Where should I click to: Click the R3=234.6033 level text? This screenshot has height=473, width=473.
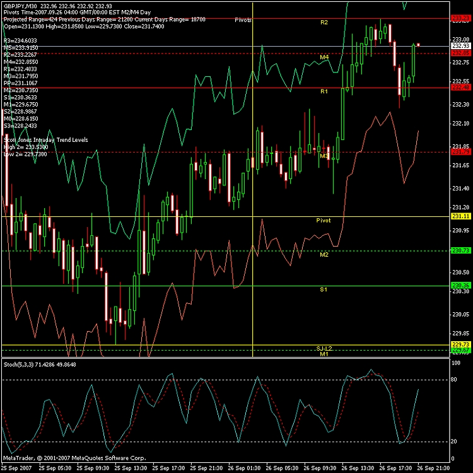click(x=21, y=40)
